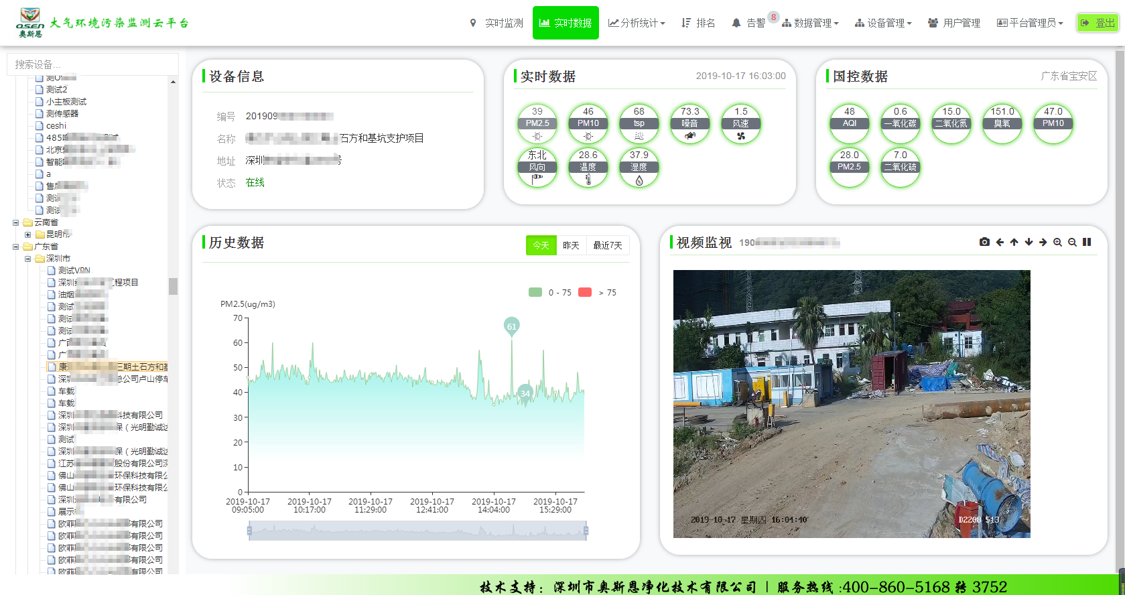Show history for 今天
This screenshot has height=595, width=1125.
click(x=541, y=245)
